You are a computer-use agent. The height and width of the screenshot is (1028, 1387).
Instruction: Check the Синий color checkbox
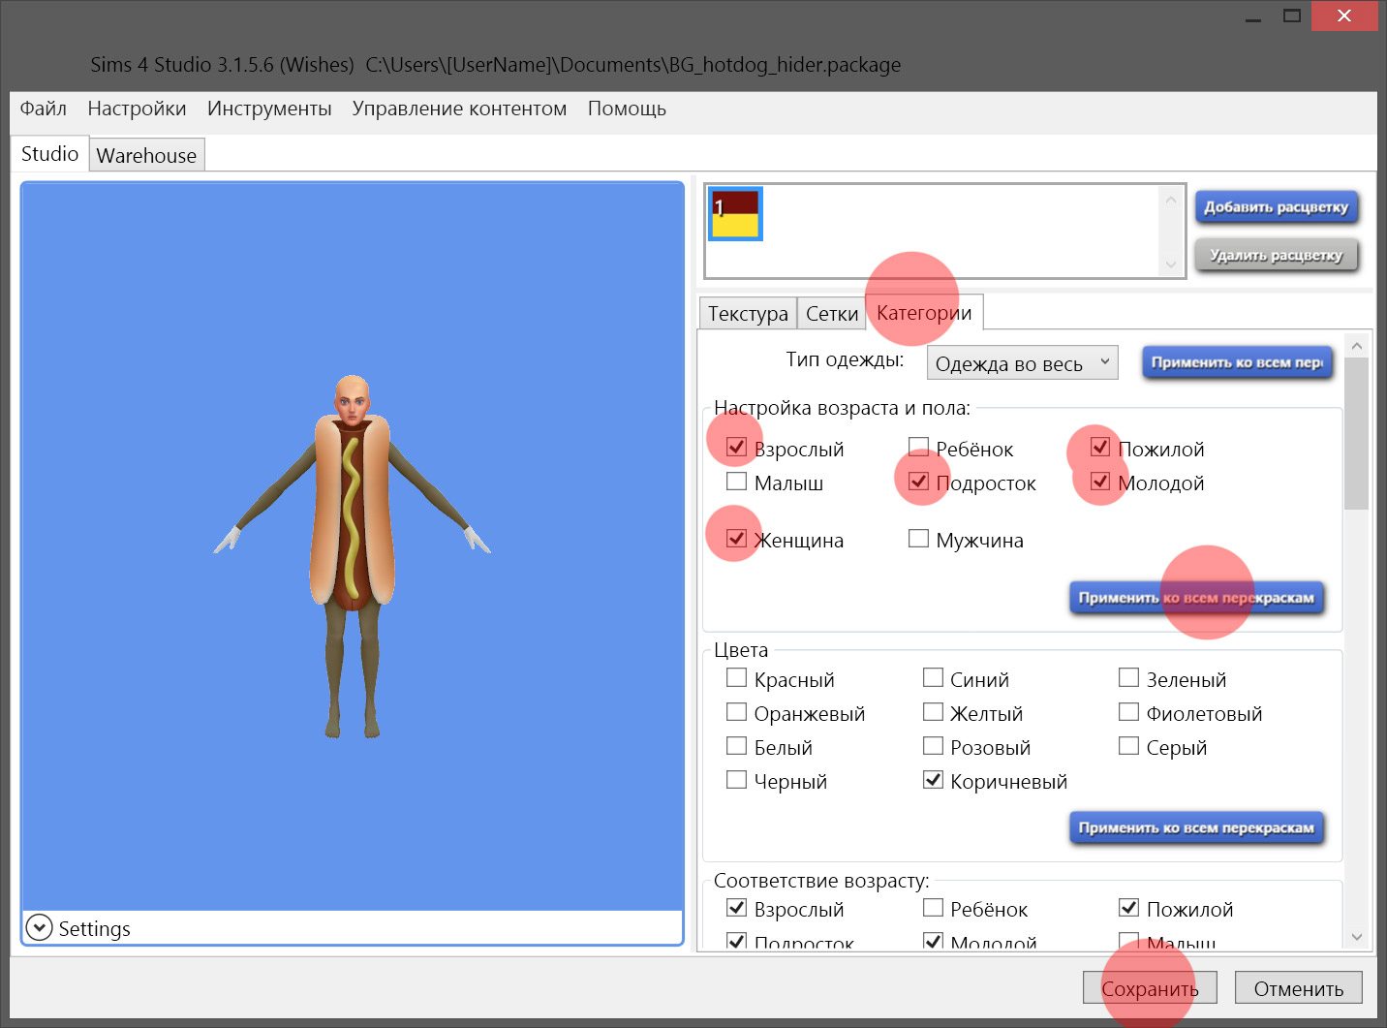tap(933, 677)
